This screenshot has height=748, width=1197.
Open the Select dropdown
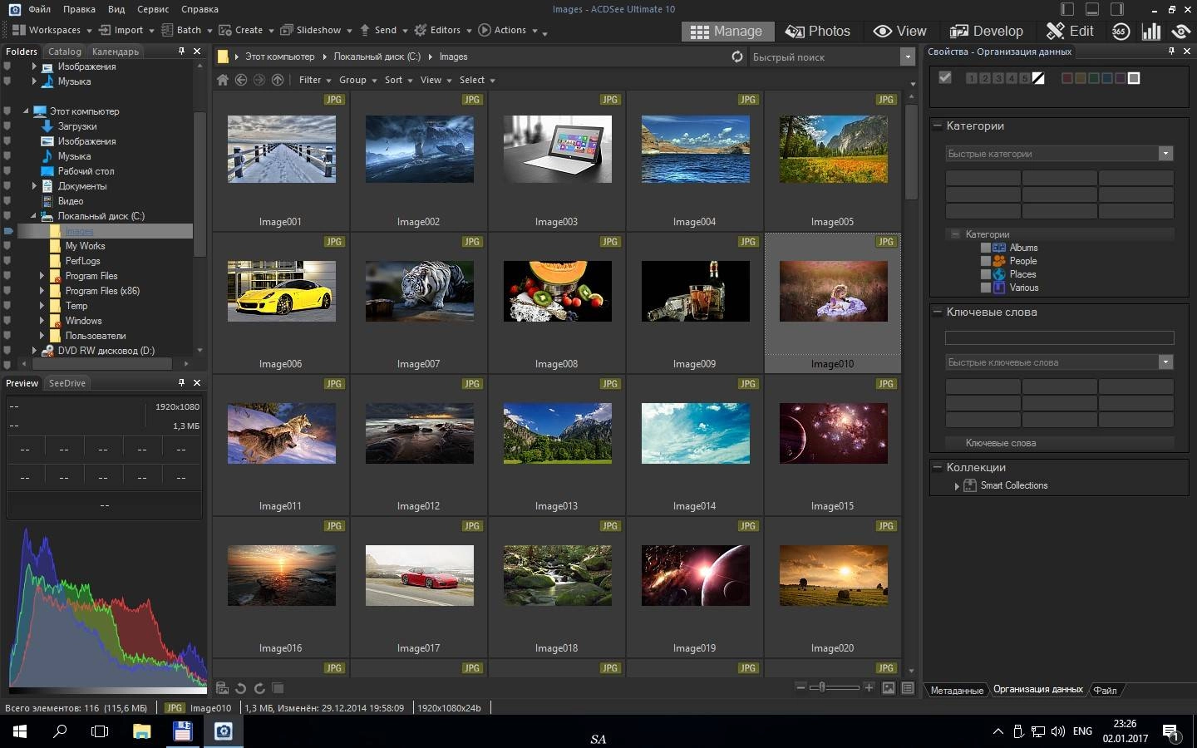click(x=477, y=80)
